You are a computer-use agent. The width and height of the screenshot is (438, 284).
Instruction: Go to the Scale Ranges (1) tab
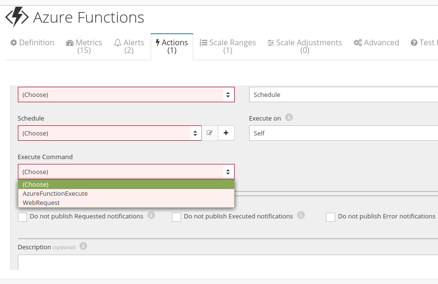pos(227,46)
